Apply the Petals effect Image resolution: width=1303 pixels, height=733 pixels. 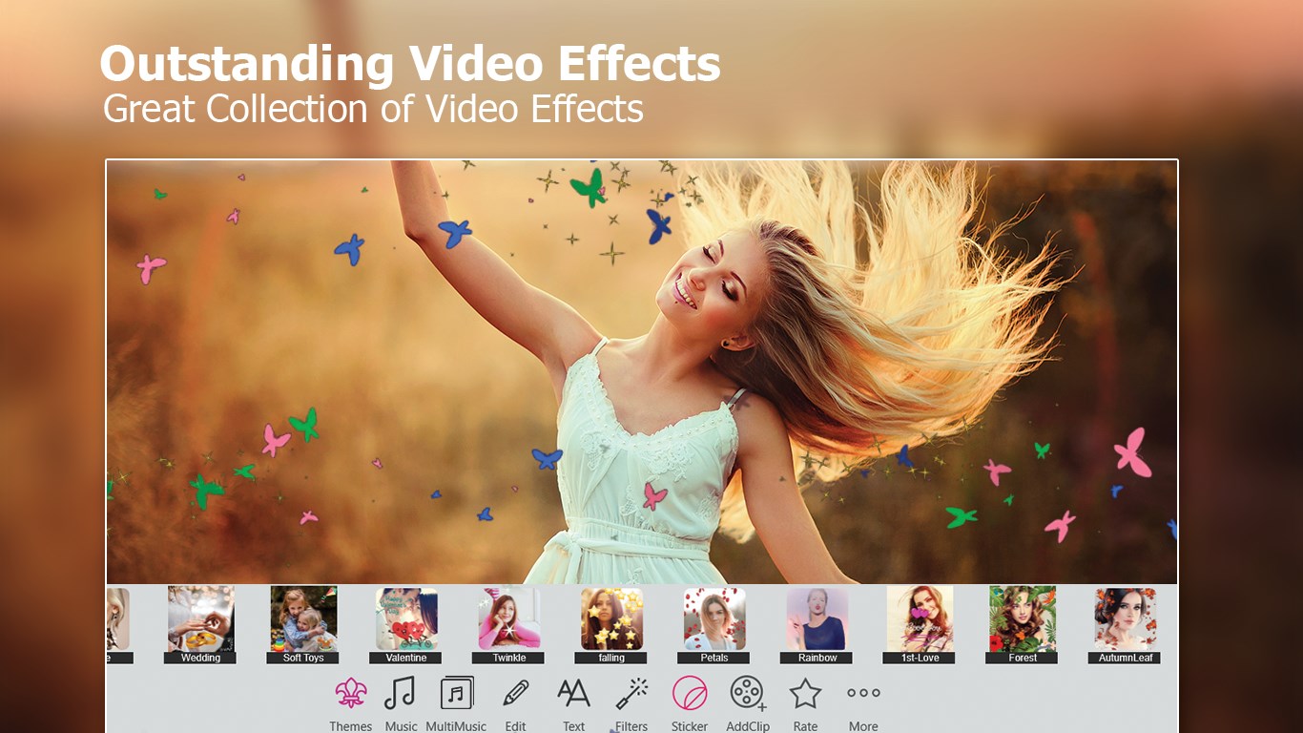click(714, 620)
